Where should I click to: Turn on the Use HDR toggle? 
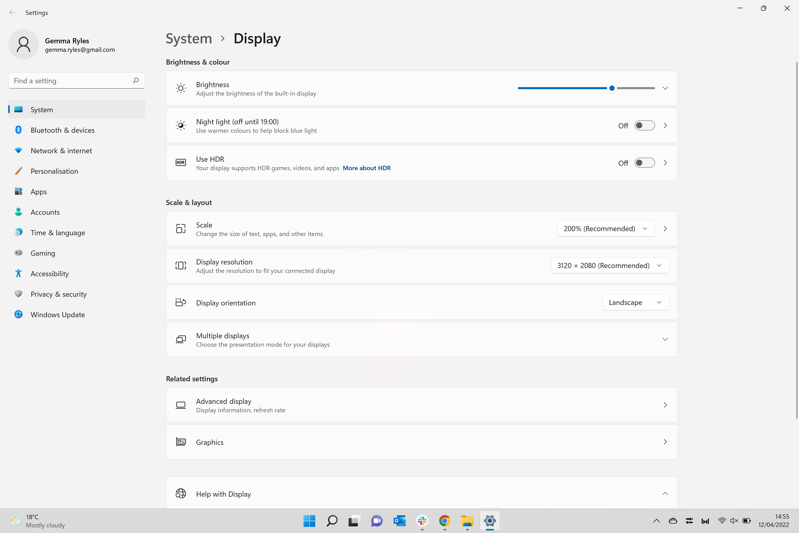pos(644,163)
